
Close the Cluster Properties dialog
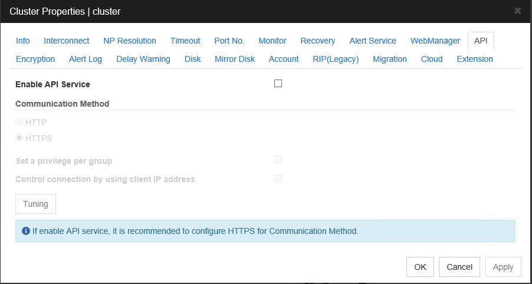[x=517, y=11]
